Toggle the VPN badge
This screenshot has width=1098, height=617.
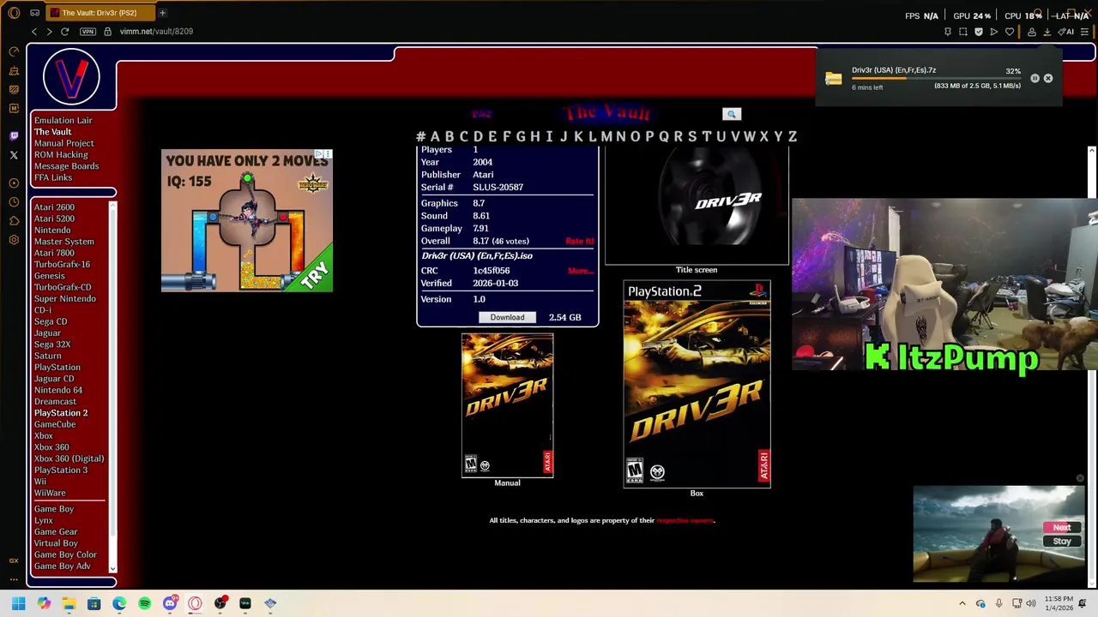click(x=87, y=32)
